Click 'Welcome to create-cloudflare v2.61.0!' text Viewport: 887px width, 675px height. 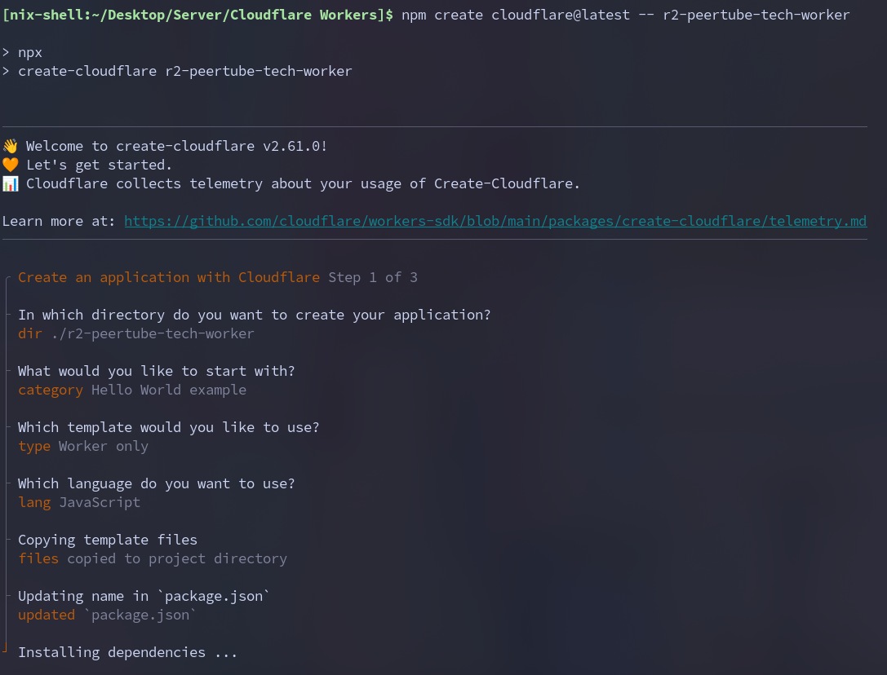176,146
